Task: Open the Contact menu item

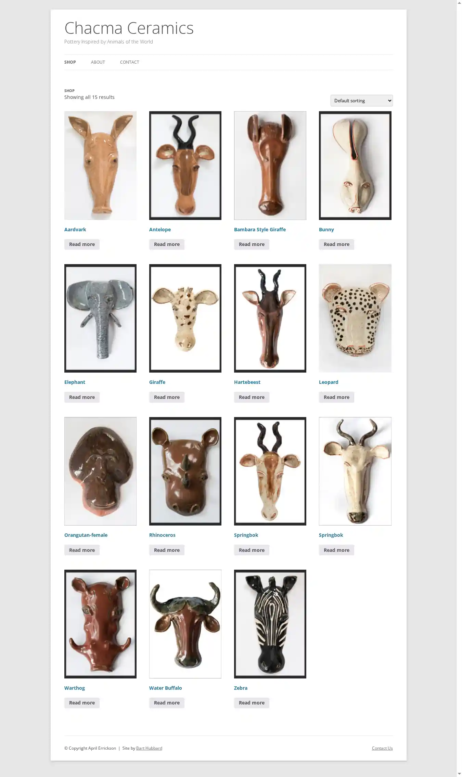Action: pos(129,62)
